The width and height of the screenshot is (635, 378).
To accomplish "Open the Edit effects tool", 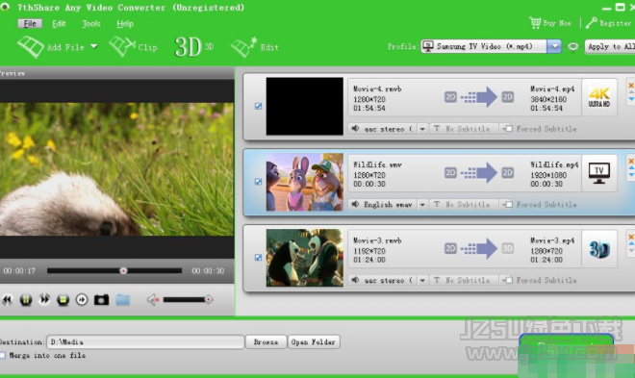I will (x=254, y=47).
